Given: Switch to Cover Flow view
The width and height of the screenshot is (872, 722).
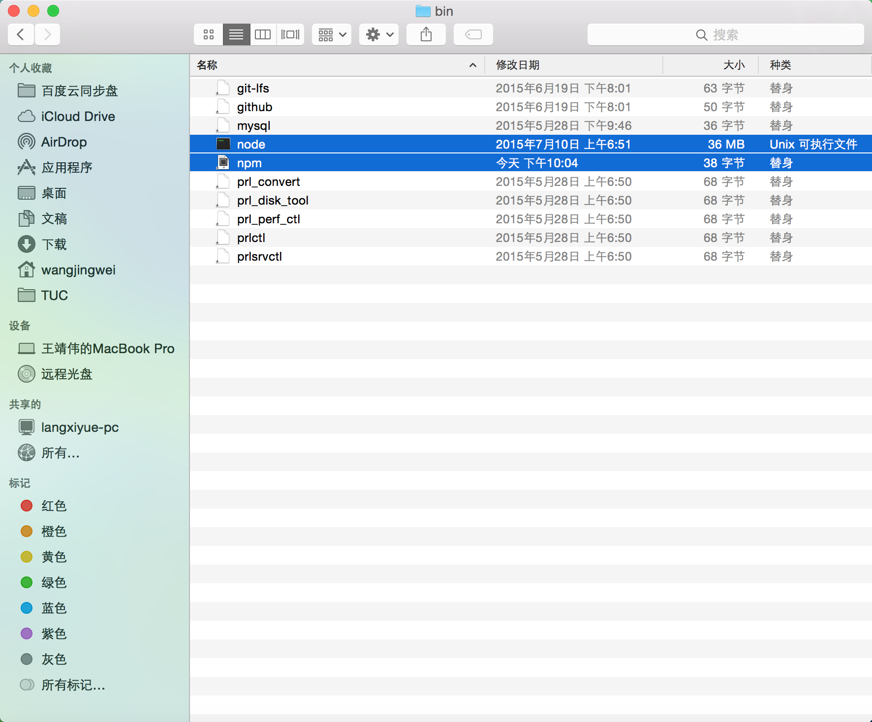Looking at the screenshot, I should [x=290, y=34].
